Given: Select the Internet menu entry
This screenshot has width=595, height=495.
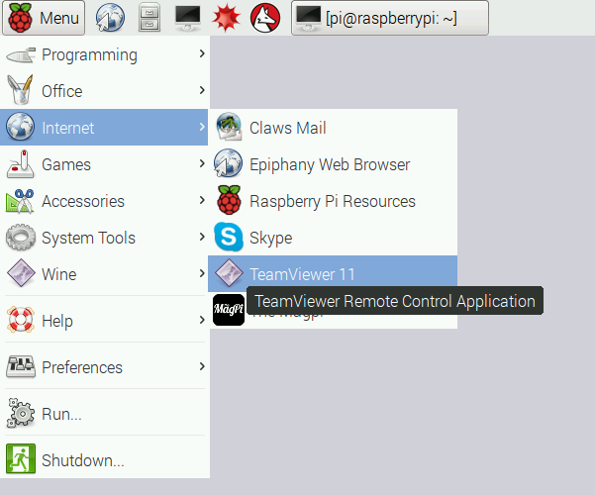Looking at the screenshot, I should click(104, 127).
